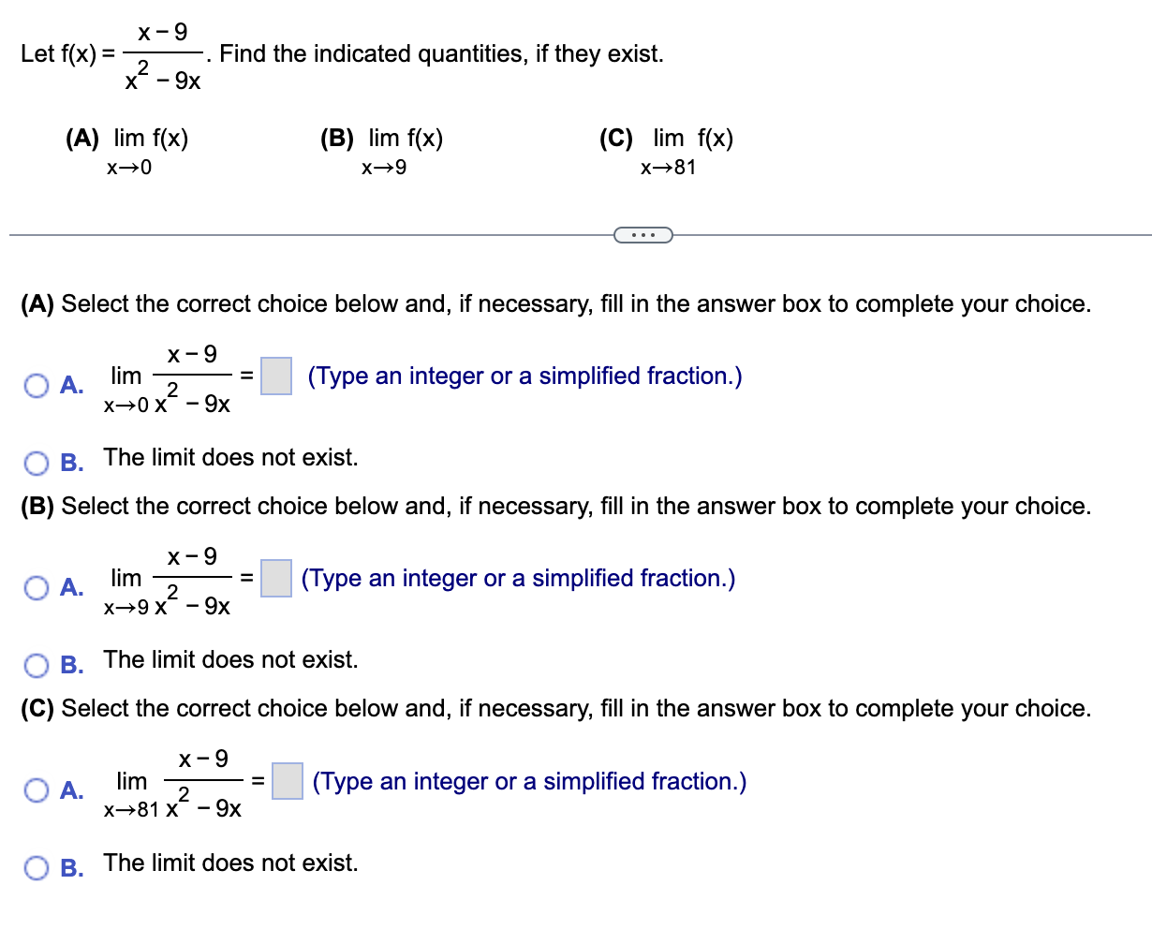Select radio button A for part (A)

tap(36, 384)
